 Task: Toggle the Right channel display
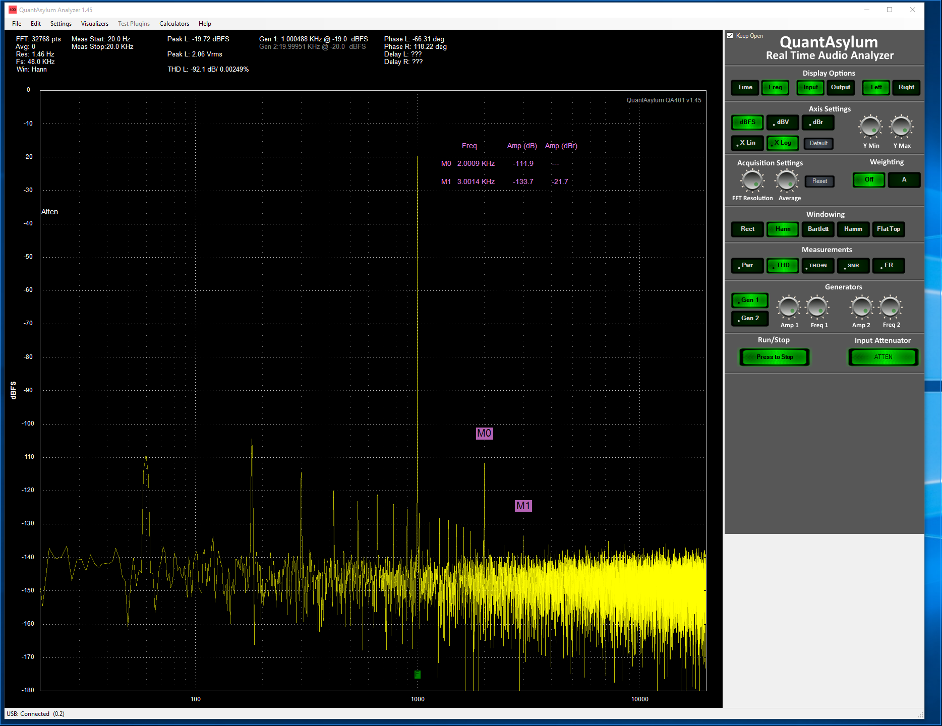(x=906, y=87)
